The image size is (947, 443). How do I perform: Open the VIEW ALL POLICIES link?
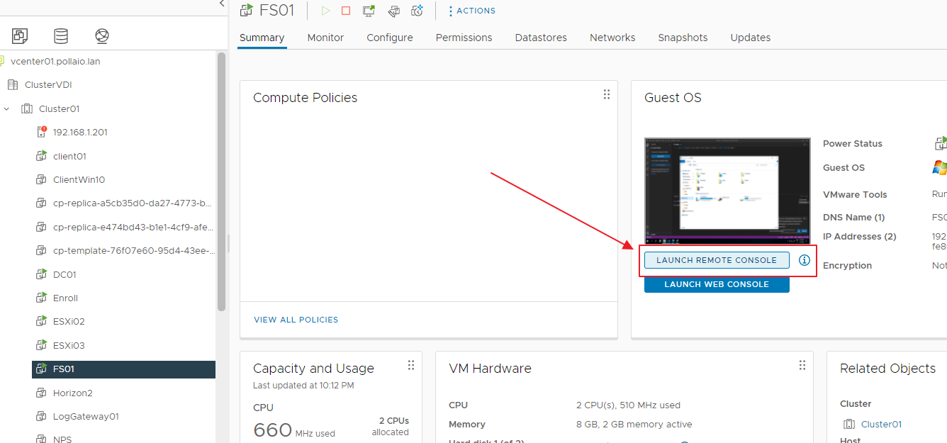point(296,320)
